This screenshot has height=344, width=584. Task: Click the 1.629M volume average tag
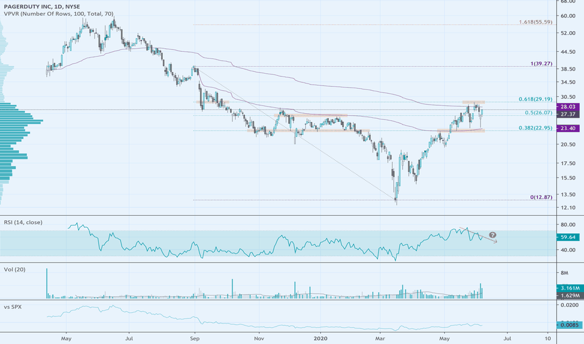click(x=570, y=296)
